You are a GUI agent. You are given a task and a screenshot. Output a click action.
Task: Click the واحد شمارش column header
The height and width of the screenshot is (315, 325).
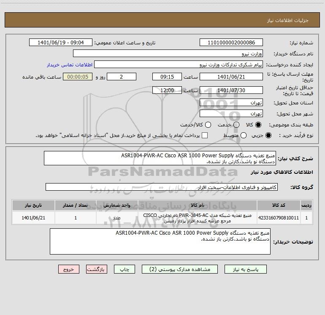click(x=117, y=205)
